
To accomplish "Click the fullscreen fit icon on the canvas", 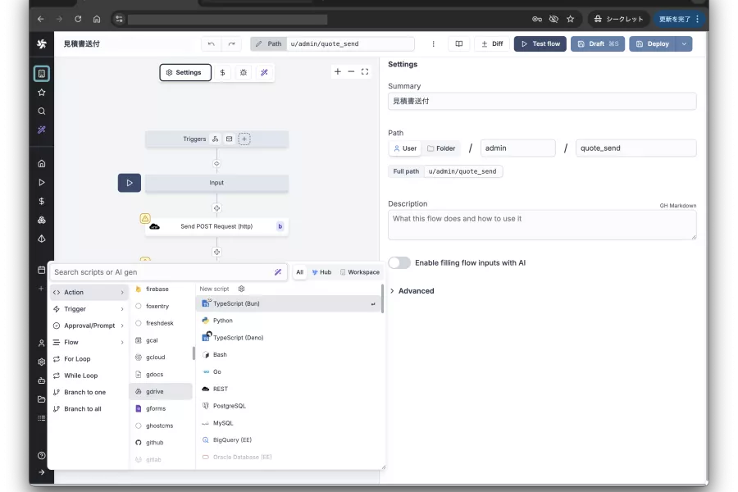I will [365, 71].
